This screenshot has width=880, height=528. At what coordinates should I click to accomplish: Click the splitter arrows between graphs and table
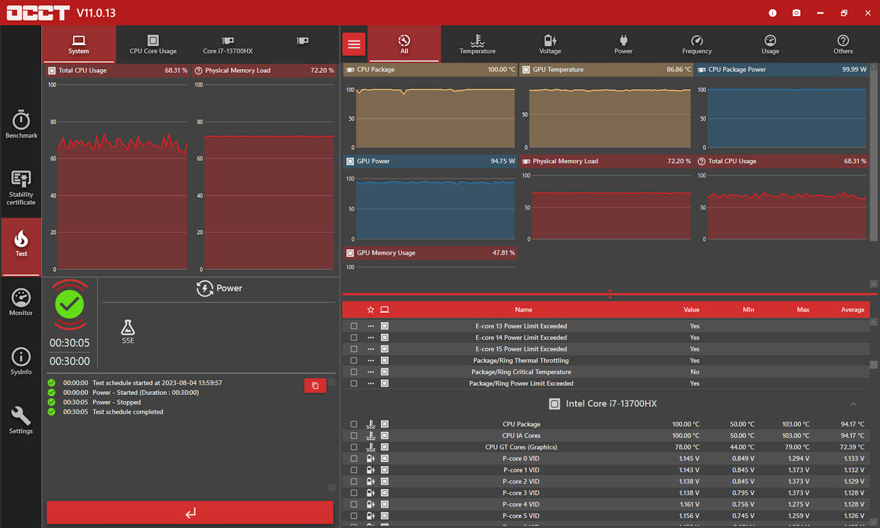pyautogui.click(x=609, y=294)
